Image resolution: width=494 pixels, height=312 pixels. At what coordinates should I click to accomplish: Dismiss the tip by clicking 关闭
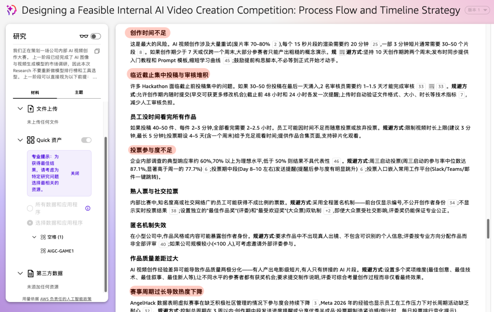tap(75, 173)
